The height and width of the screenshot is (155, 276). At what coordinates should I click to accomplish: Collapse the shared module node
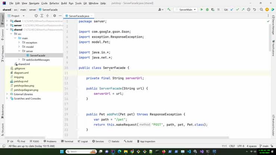[7, 29]
